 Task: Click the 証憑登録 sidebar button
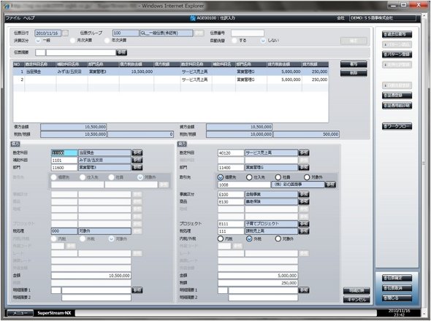point(397,96)
